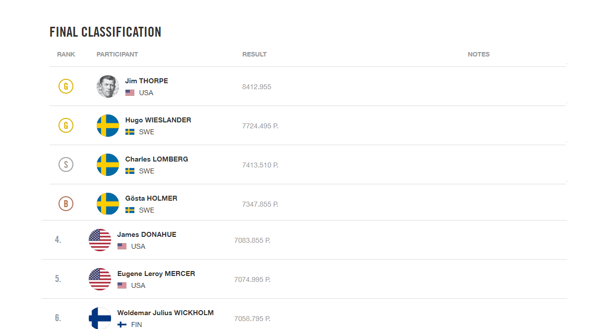596x329 pixels.
Task: Click the bronze medal icon for Gösta Holmer
Action: [66, 204]
